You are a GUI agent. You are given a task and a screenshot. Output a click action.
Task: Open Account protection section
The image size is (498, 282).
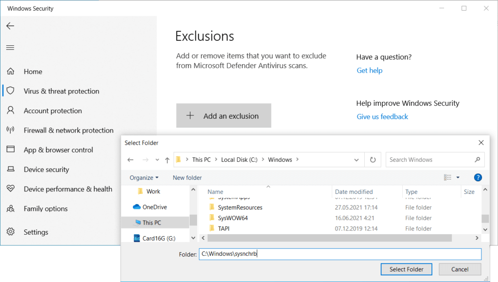point(53,111)
